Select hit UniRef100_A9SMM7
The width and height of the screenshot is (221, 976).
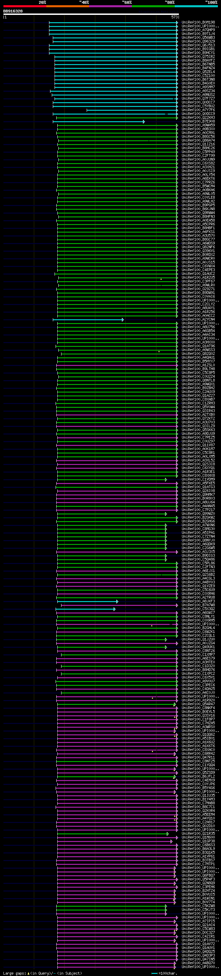(198, 87)
